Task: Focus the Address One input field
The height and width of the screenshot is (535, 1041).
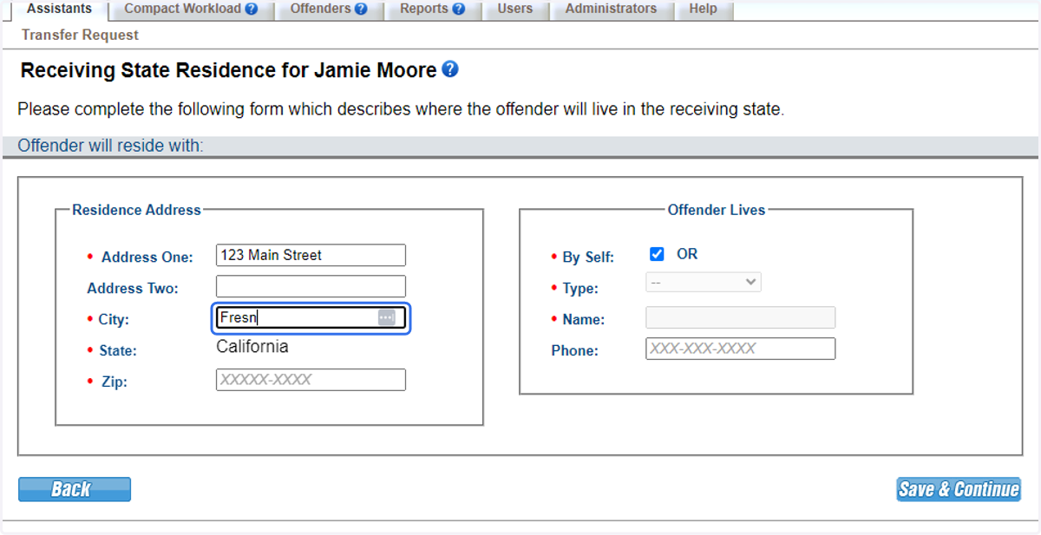Action: (311, 255)
